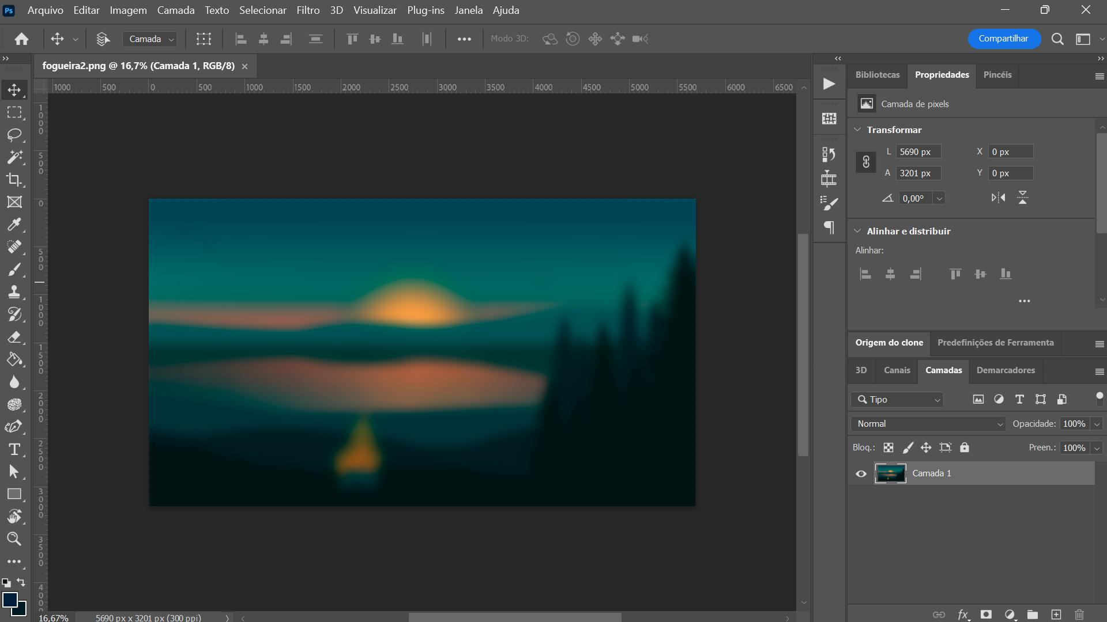
Task: Pick the Zoom tool
Action: (x=14, y=539)
